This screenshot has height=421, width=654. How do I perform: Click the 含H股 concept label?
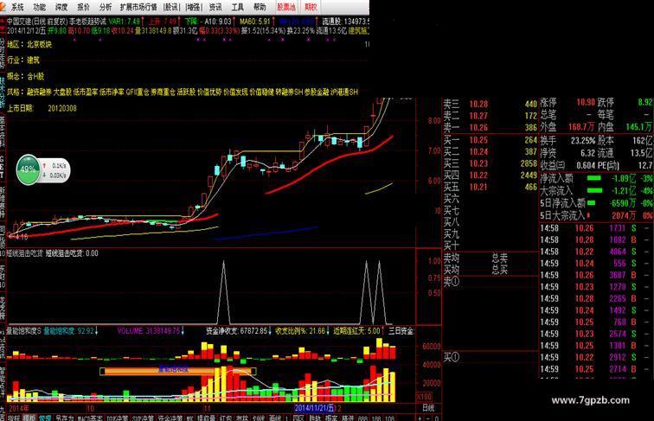click(35, 76)
